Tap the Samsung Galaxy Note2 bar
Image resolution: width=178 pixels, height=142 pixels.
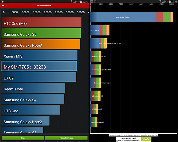[x=25, y=122]
